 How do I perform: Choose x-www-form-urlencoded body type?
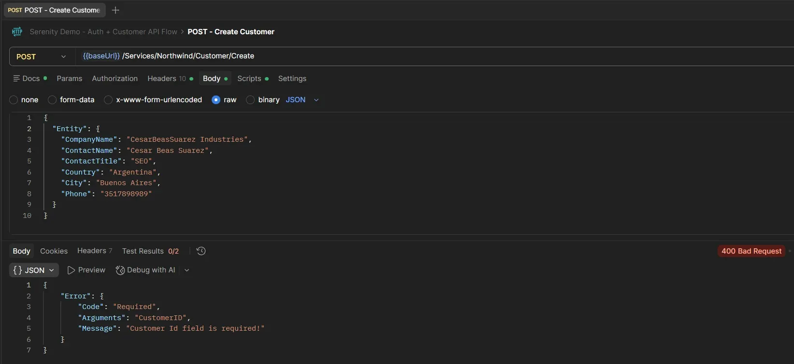coord(108,100)
